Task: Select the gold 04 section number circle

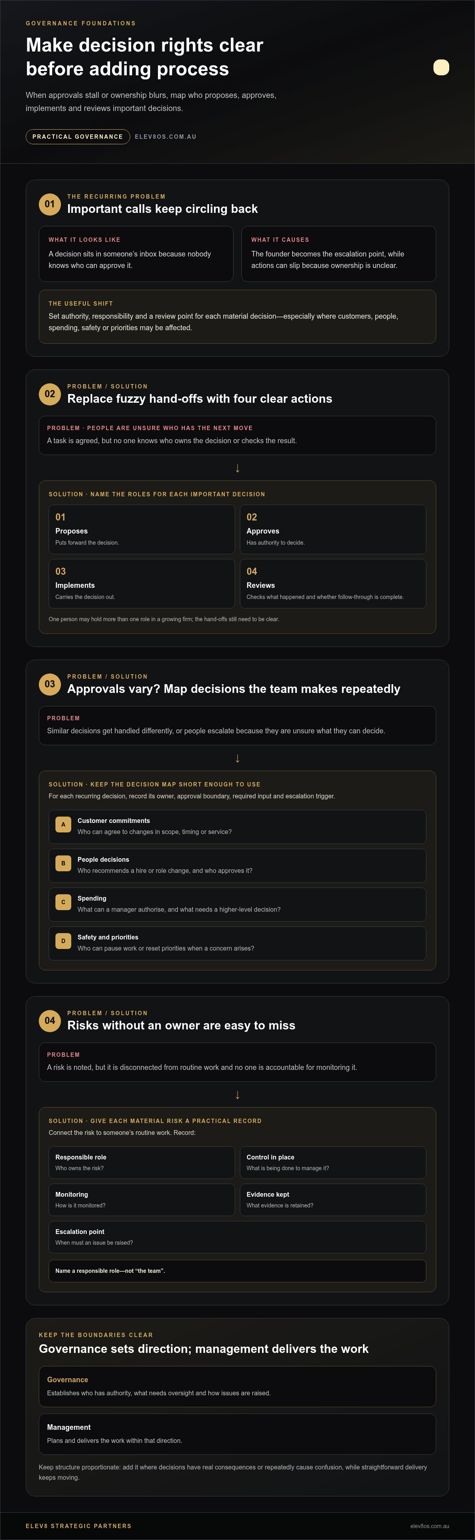Action: 49,1020
